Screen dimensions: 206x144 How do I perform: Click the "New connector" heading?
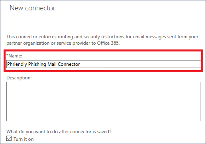pos(32,8)
